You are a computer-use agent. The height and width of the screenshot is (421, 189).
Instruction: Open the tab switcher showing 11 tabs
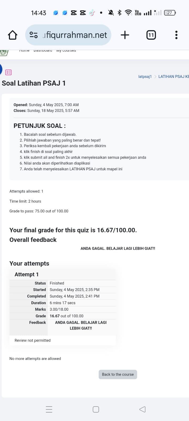pyautogui.click(x=151, y=35)
